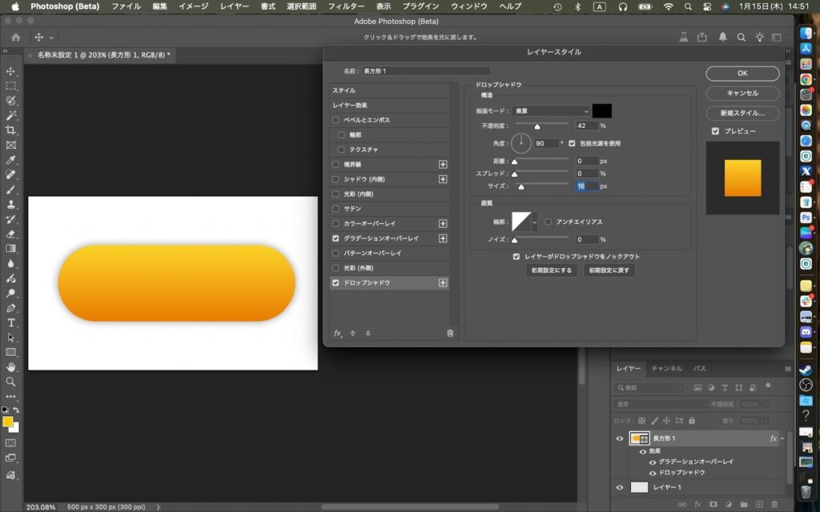Open the 輪郭 contour picker dropdown

point(534,222)
